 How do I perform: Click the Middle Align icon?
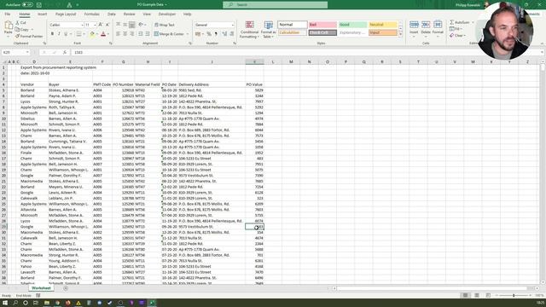point(125,25)
